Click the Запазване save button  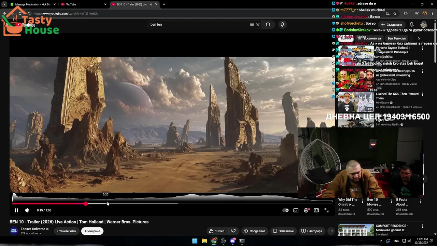click(283, 231)
